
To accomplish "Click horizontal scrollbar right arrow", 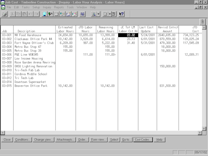I will tap(200, 133).
